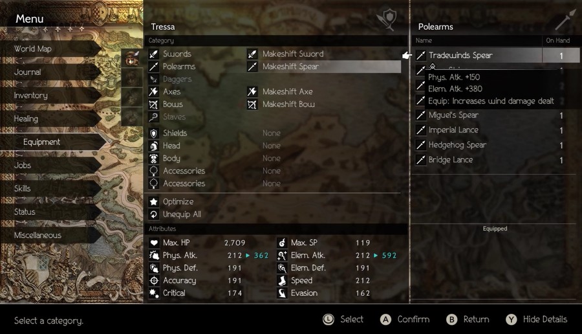The width and height of the screenshot is (582, 334).
Task: Toggle Hide Details with Y prompt
Action: coord(536,320)
